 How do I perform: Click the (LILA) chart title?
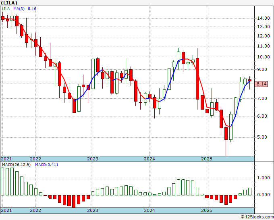tap(9, 3)
